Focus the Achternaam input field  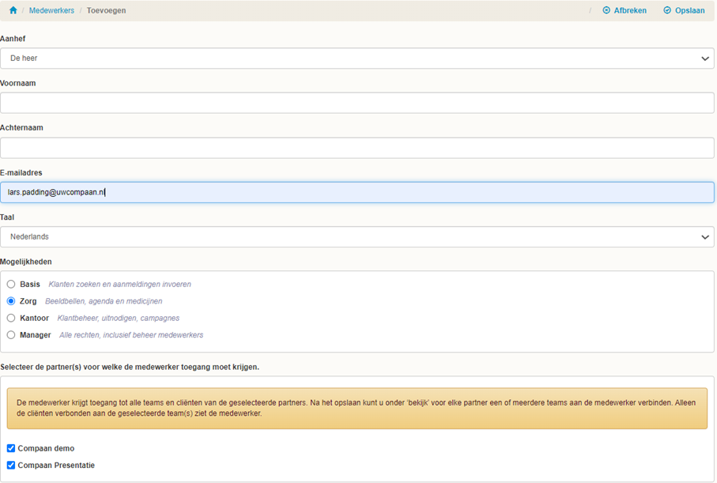tap(357, 148)
